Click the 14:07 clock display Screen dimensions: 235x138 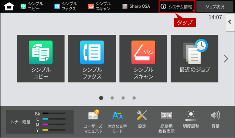coord(215,17)
